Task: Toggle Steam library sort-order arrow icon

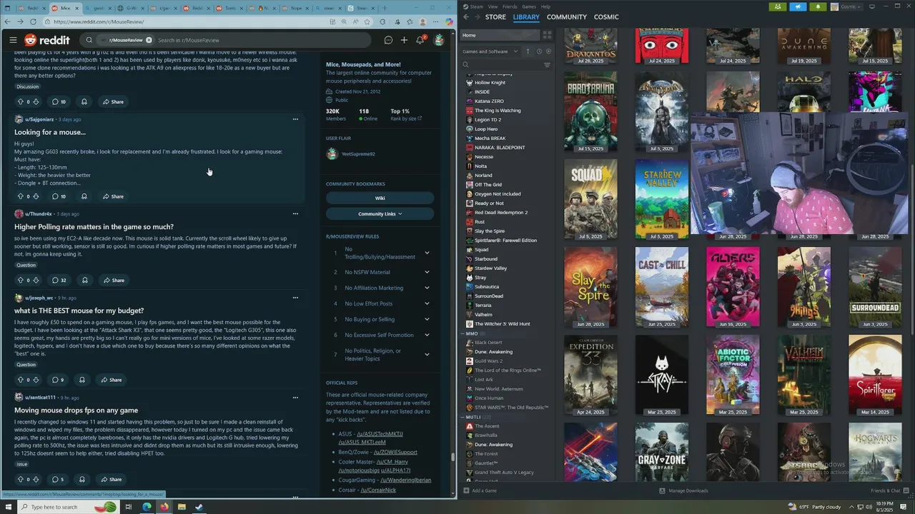Action: (x=528, y=51)
